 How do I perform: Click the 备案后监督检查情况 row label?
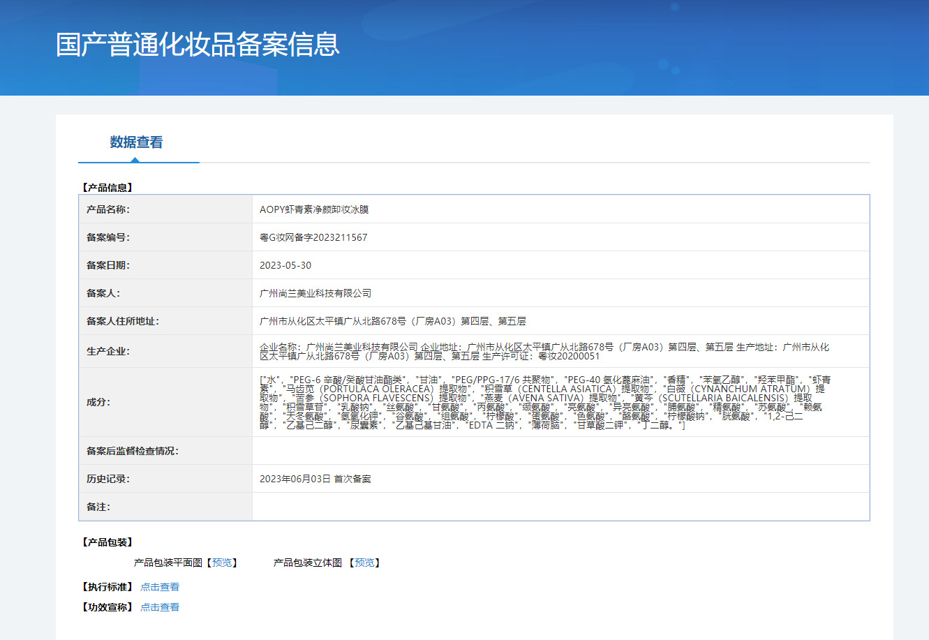[x=133, y=451]
